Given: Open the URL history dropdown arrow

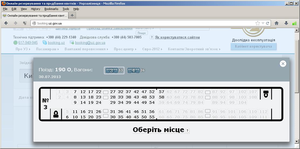Looking at the screenshot, I should (x=263, y=23).
